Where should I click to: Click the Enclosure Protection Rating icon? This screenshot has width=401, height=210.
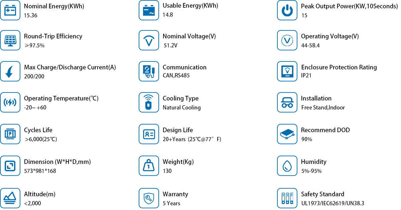click(x=287, y=71)
